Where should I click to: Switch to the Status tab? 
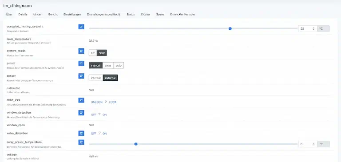[x=131, y=14]
